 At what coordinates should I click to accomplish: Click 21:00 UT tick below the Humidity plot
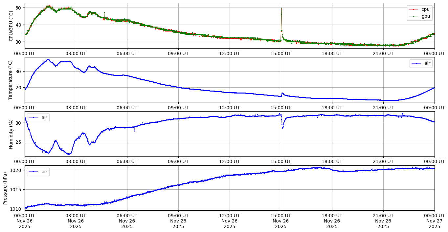pyautogui.click(x=383, y=161)
